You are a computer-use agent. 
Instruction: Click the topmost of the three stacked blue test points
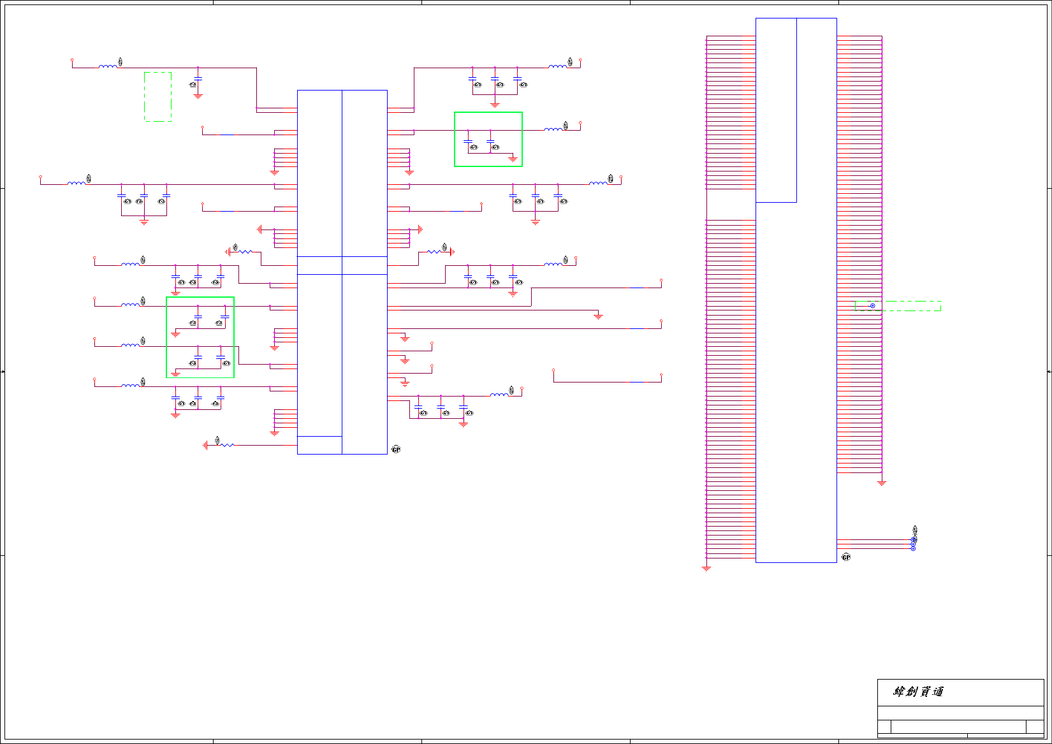tap(913, 540)
